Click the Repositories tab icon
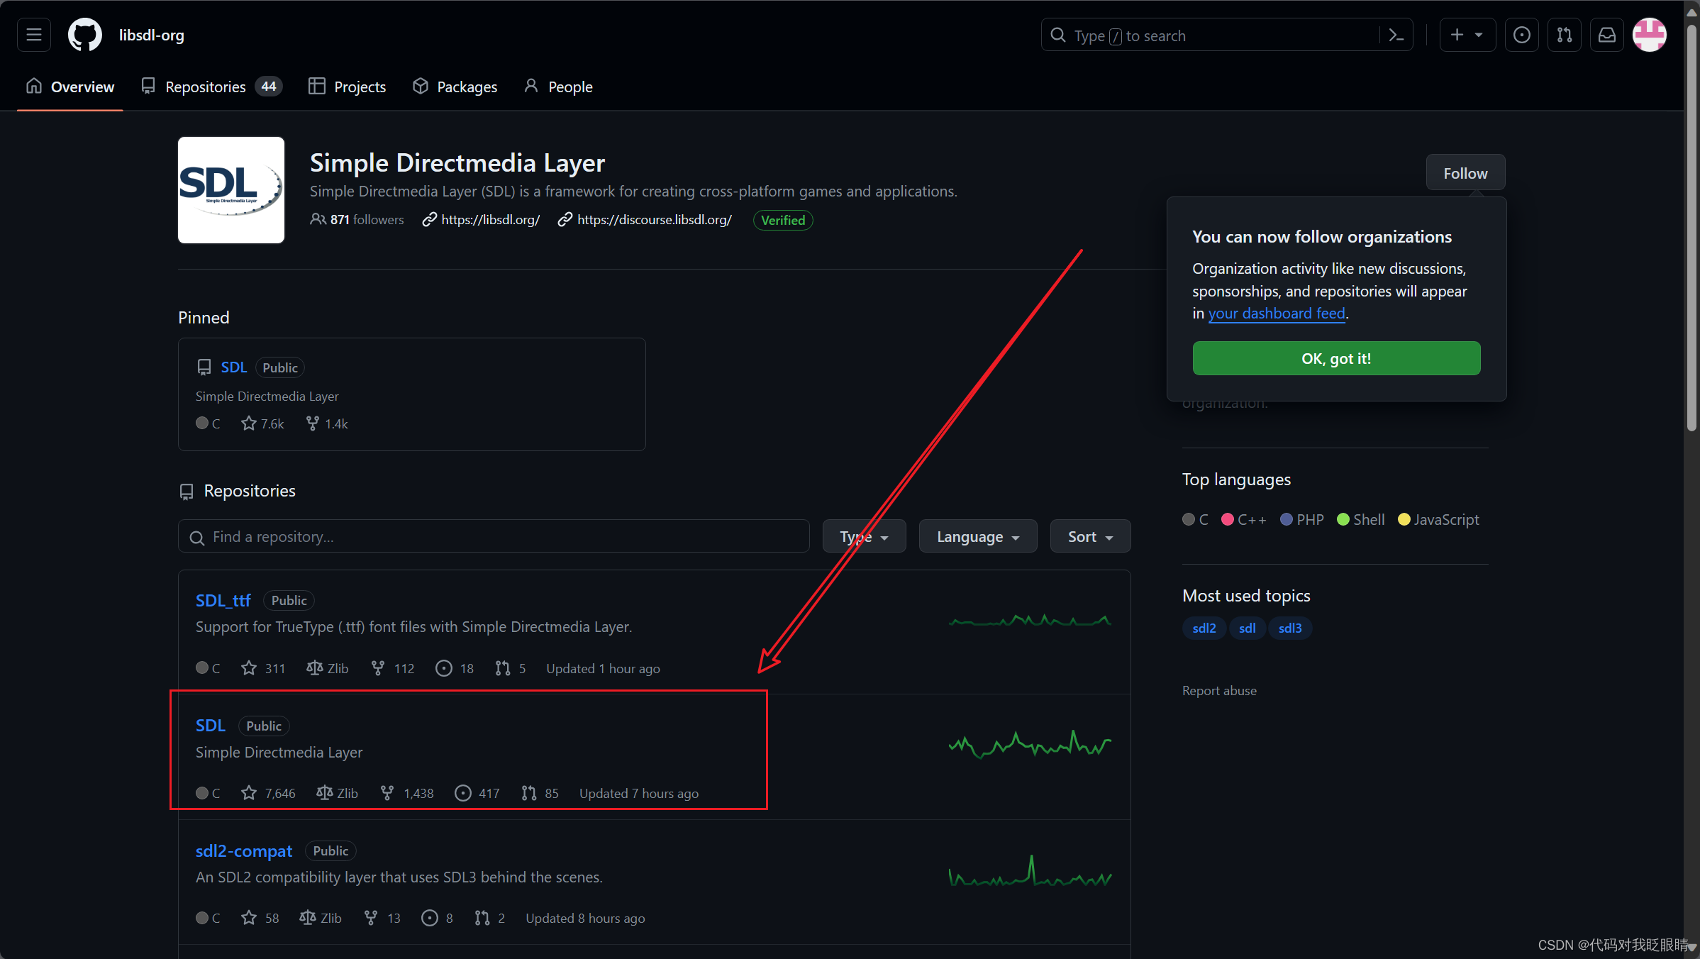This screenshot has width=1700, height=959. point(148,87)
